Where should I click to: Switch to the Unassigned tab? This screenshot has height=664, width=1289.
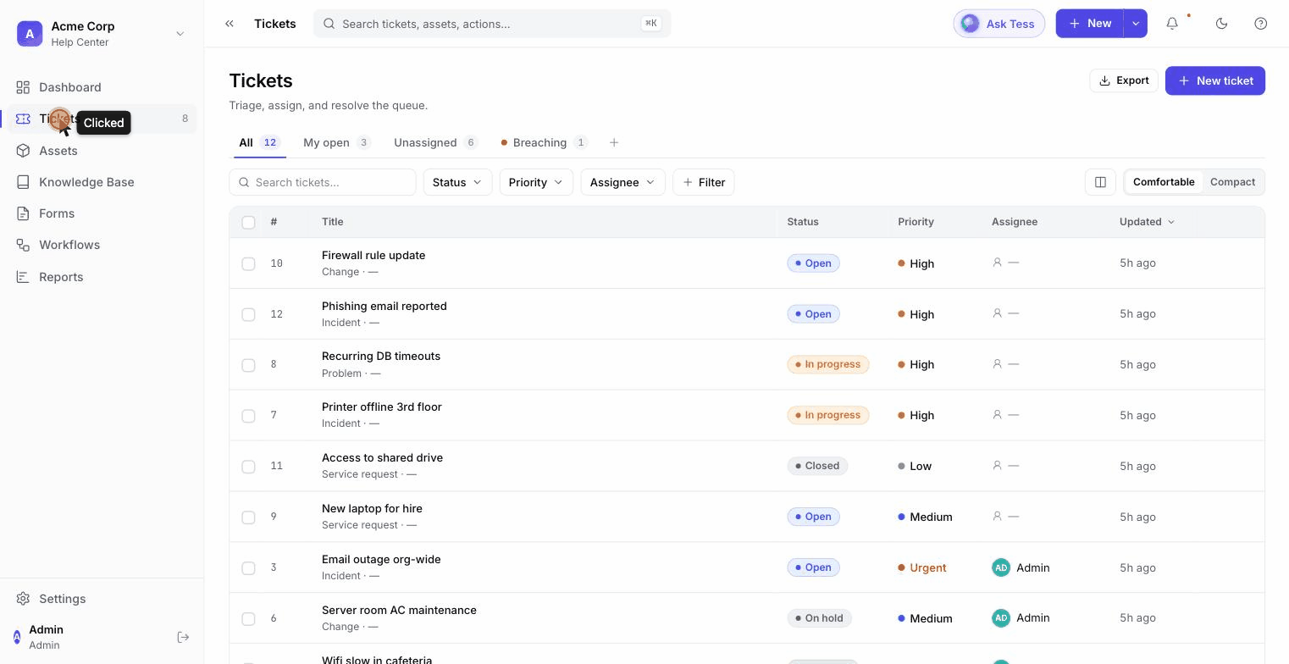(x=436, y=142)
